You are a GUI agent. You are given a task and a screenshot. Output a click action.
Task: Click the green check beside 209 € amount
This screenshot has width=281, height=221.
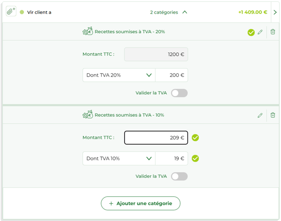tap(195, 138)
